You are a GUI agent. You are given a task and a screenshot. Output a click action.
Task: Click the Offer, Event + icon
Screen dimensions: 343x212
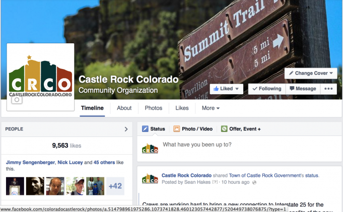pos(224,129)
